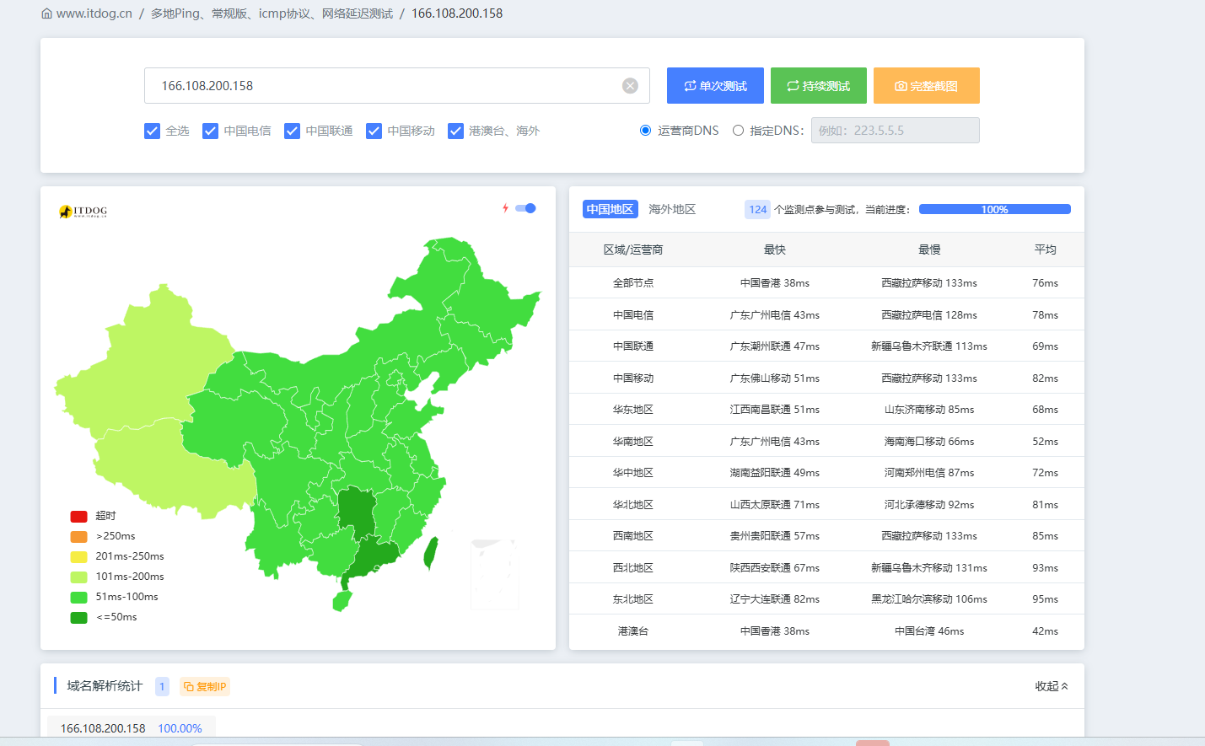Click the 域名解析统计 count badge 1
The width and height of the screenshot is (1205, 746).
tap(162, 686)
